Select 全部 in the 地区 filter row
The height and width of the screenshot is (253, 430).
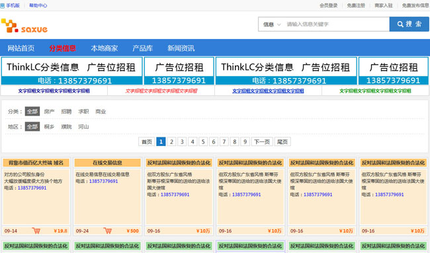32,127
